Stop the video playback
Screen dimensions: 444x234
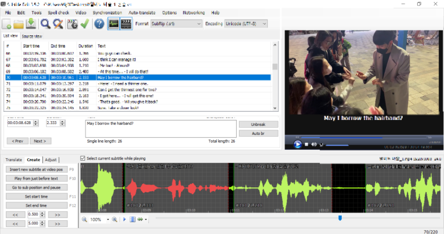pos(307,144)
